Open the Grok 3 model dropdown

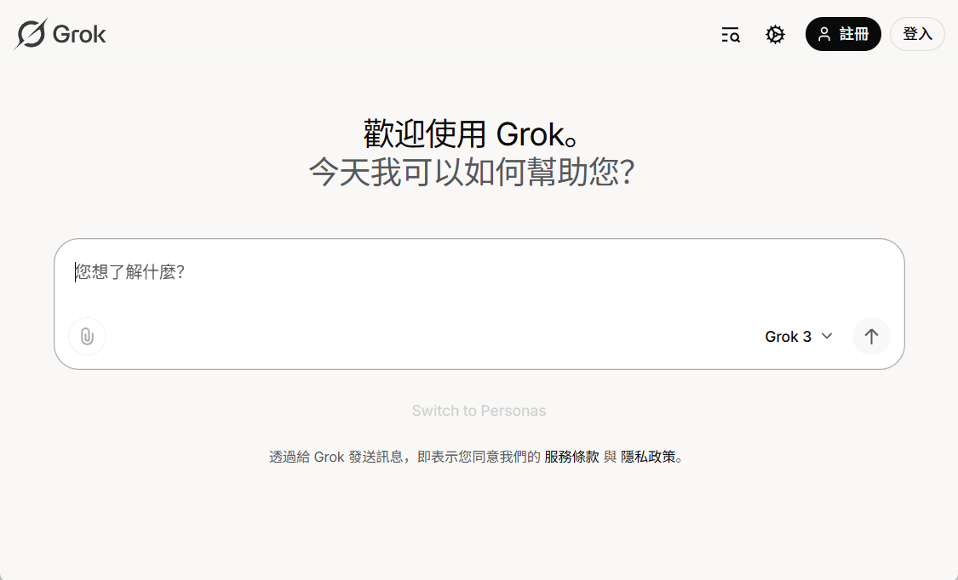799,336
